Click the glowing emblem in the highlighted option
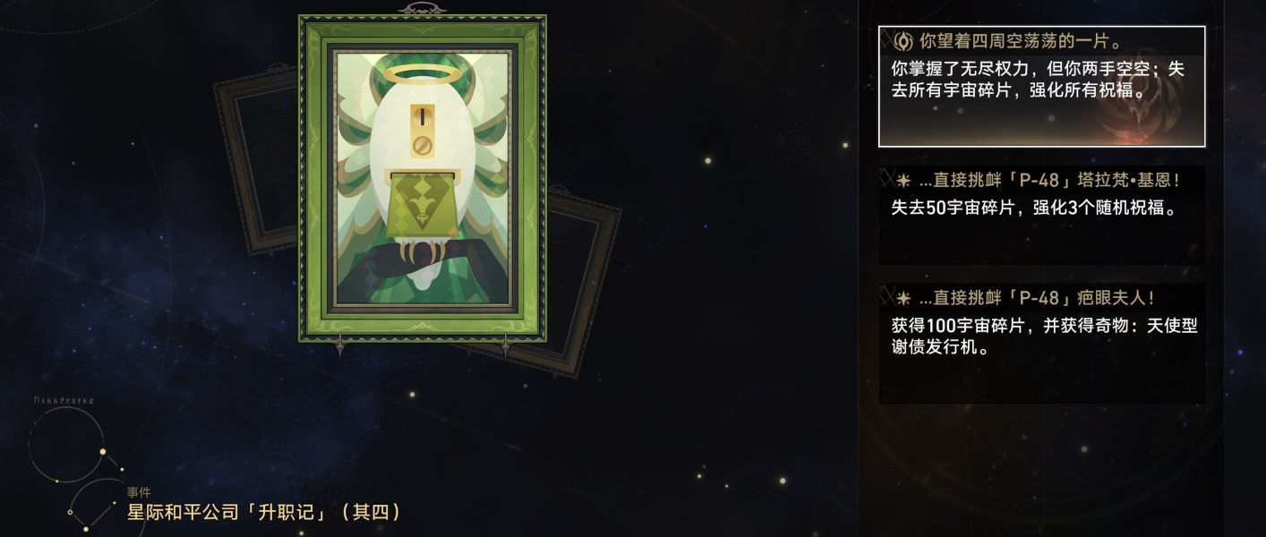Viewport: 1266px width, 537px height. point(1146,118)
